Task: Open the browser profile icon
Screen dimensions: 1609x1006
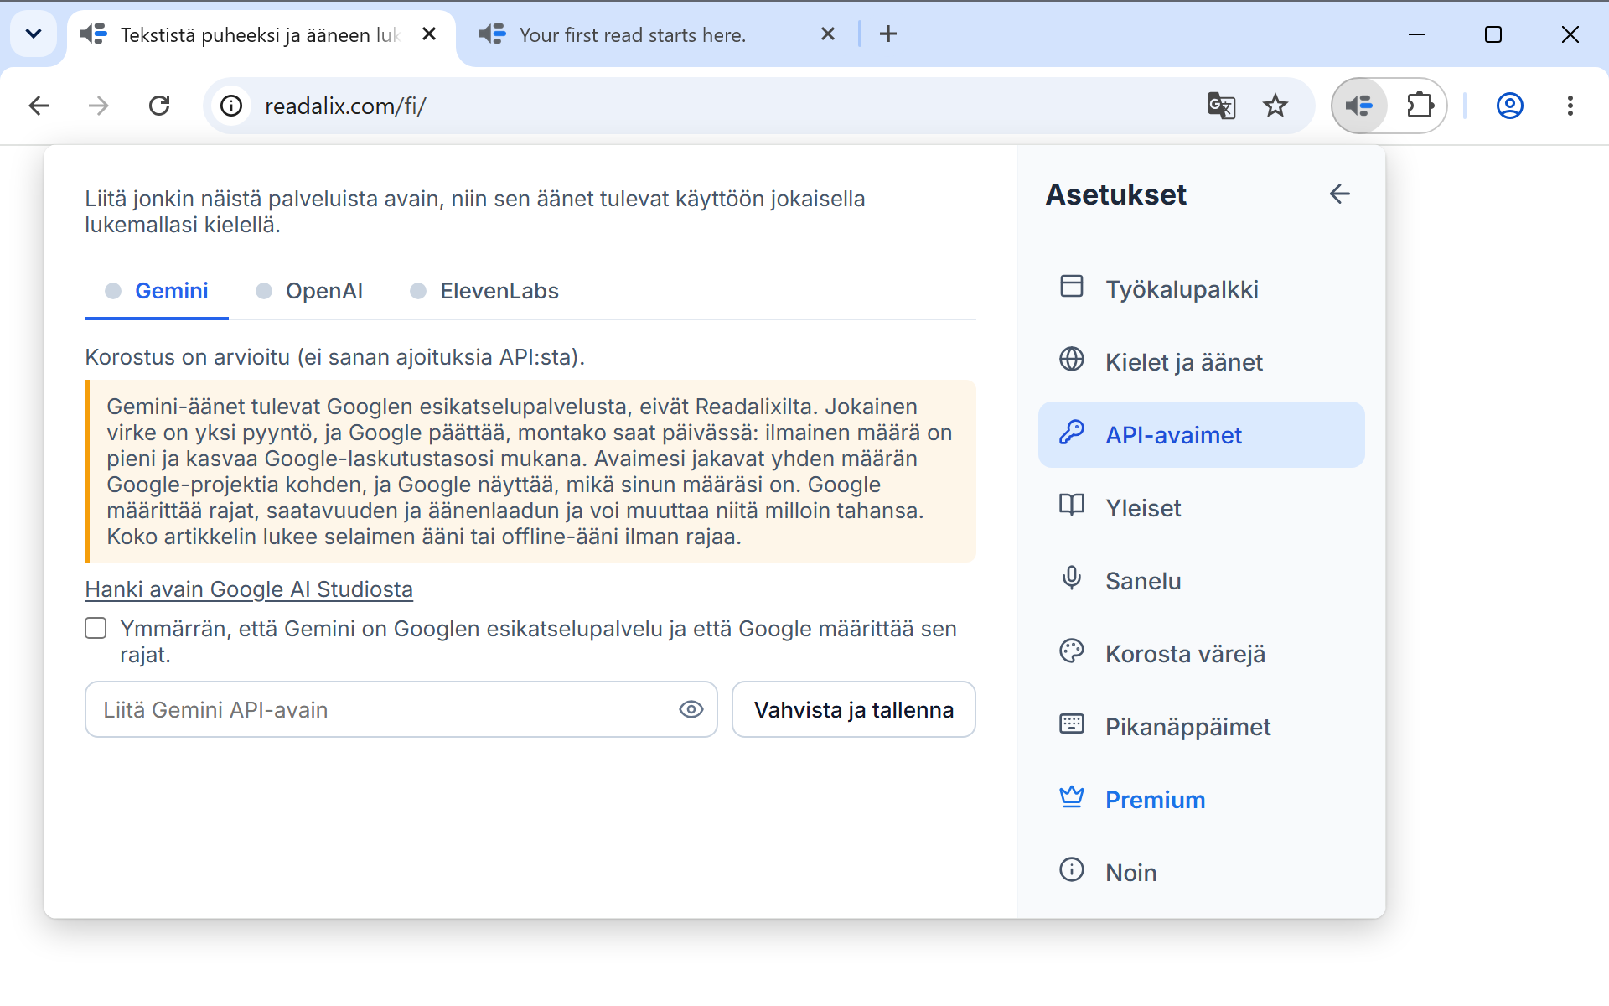Action: point(1509,106)
